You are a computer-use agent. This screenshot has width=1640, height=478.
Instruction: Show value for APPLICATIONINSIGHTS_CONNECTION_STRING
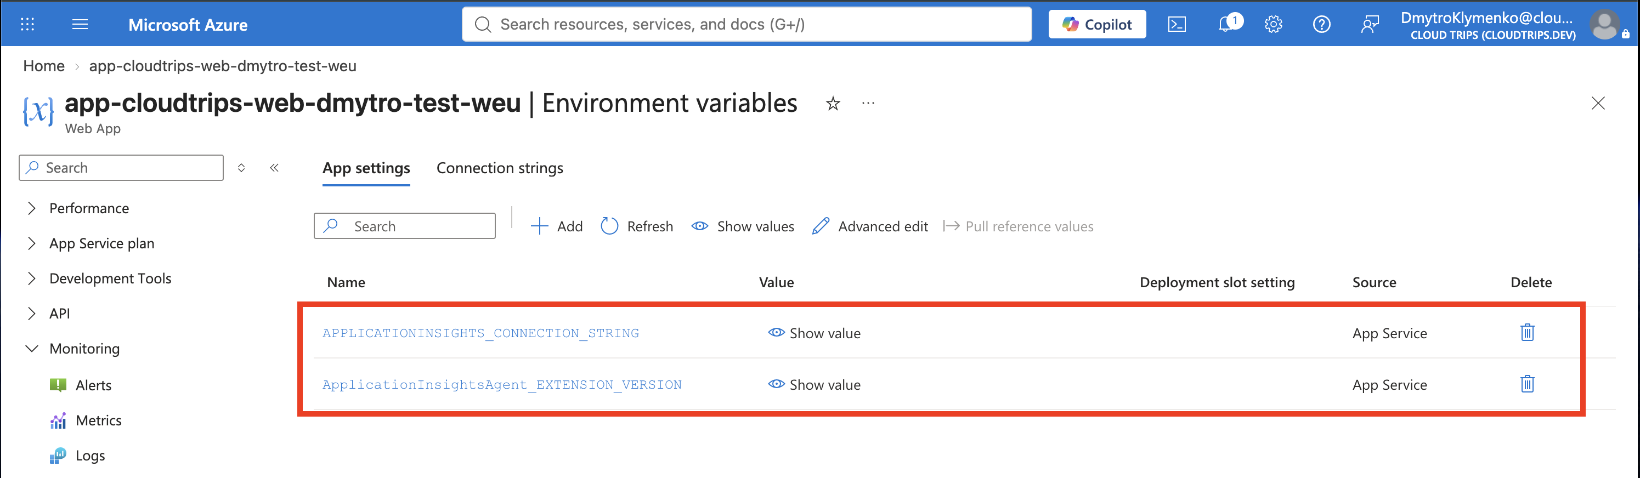coord(815,333)
